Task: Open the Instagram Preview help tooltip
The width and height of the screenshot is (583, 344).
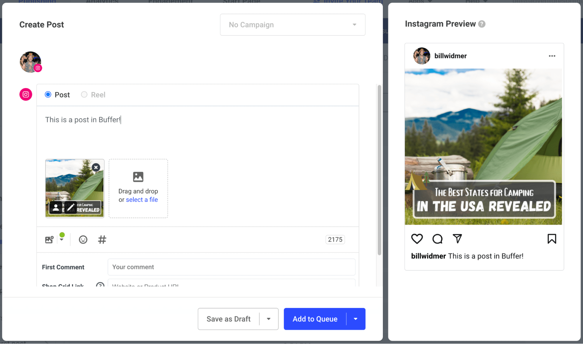Action: (482, 23)
